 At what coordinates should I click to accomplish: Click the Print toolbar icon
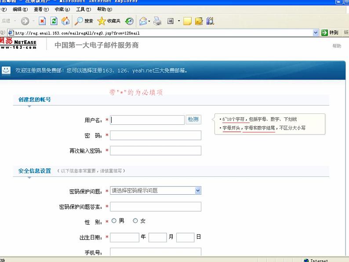pyautogui.click(x=157, y=21)
